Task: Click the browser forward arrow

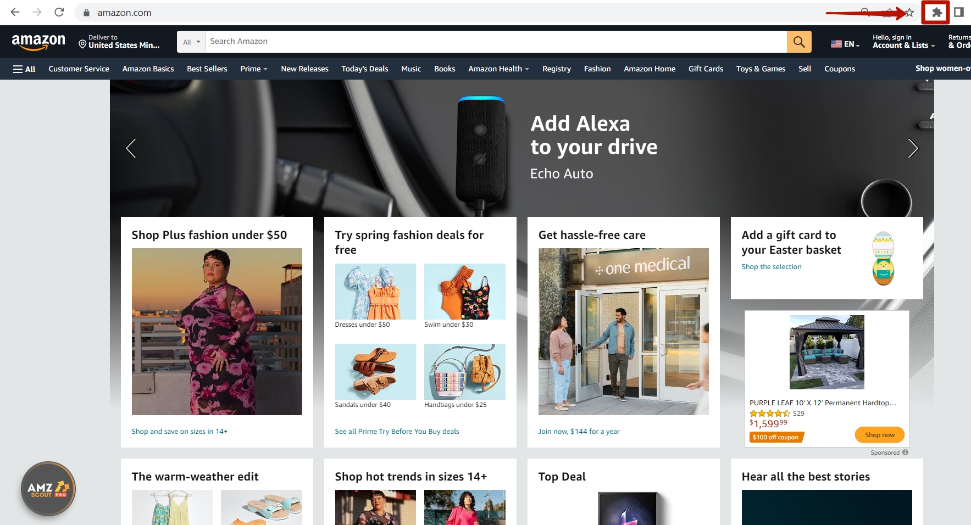Action: (37, 12)
